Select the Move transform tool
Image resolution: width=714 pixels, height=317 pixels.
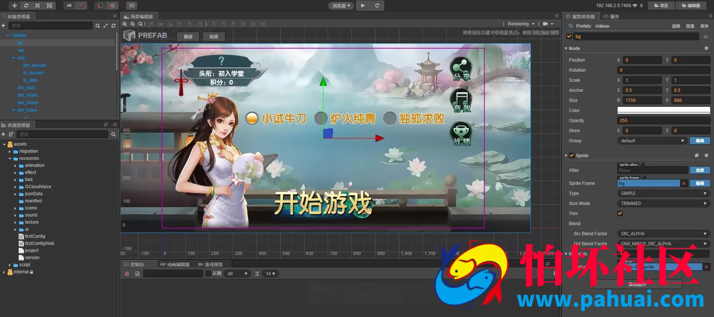[x=15, y=6]
